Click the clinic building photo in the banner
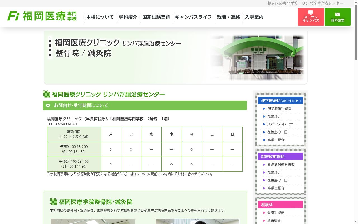This screenshot has height=224, width=358. [x=257, y=57]
